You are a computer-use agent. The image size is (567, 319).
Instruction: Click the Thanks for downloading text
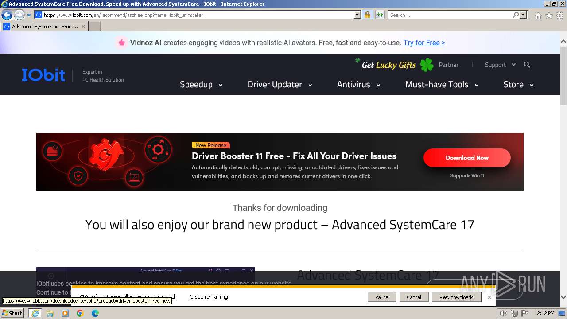280,208
